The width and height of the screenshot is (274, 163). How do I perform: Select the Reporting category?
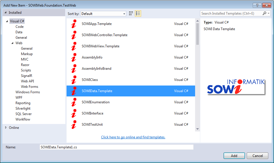click(23, 103)
